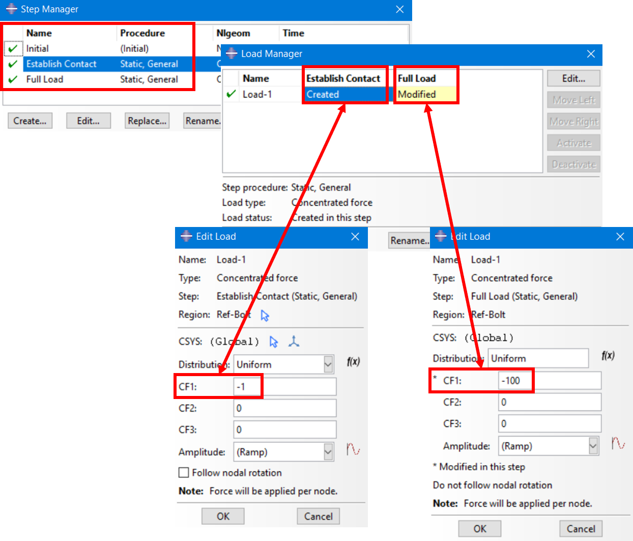633x541 pixels.
Task: Click the f(x) icon beside Distribution Uniform in left dialog
Action: click(x=353, y=362)
